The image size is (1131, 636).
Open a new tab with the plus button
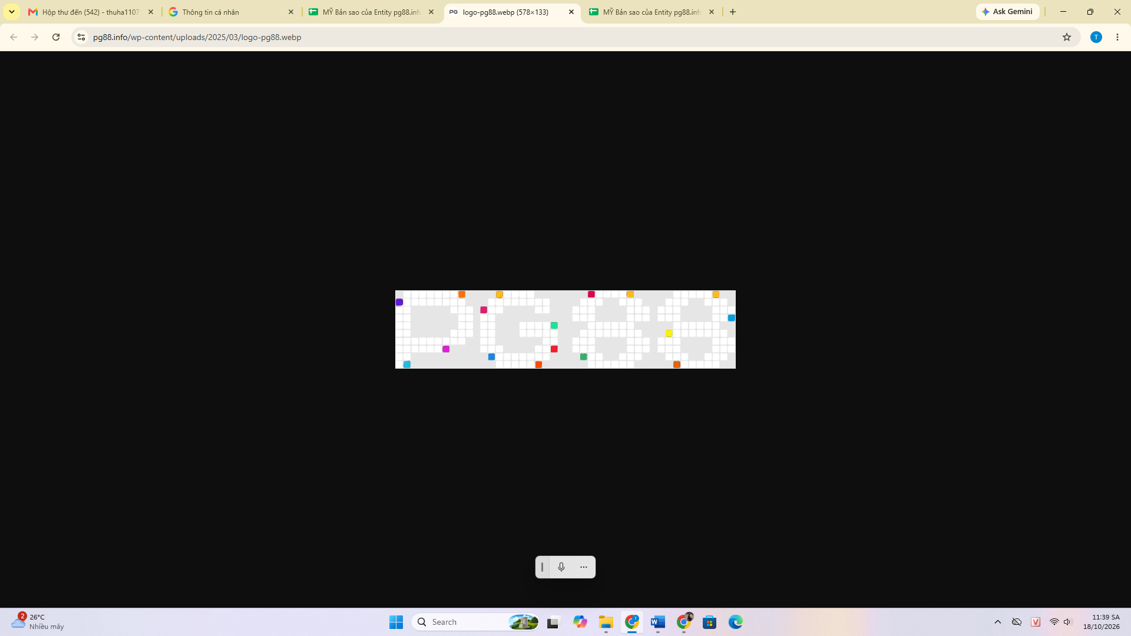(732, 12)
